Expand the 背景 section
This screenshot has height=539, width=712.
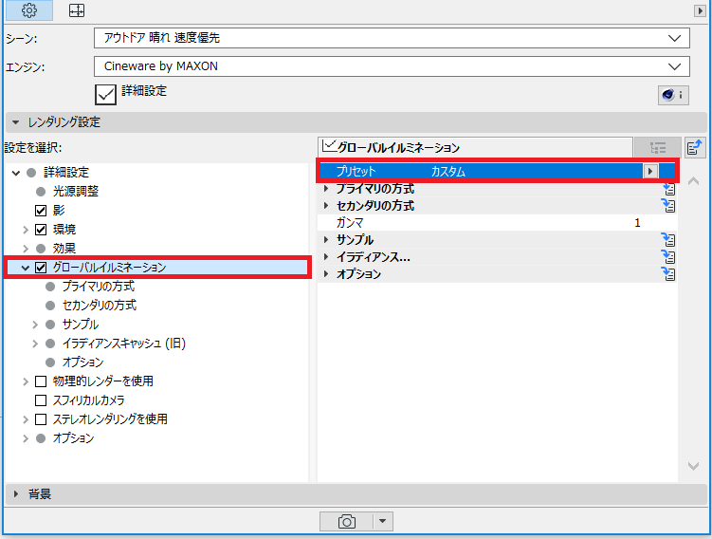point(16,494)
